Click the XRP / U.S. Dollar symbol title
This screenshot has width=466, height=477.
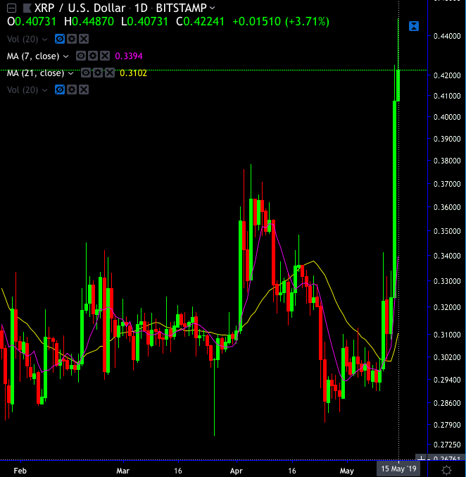pyautogui.click(x=80, y=8)
